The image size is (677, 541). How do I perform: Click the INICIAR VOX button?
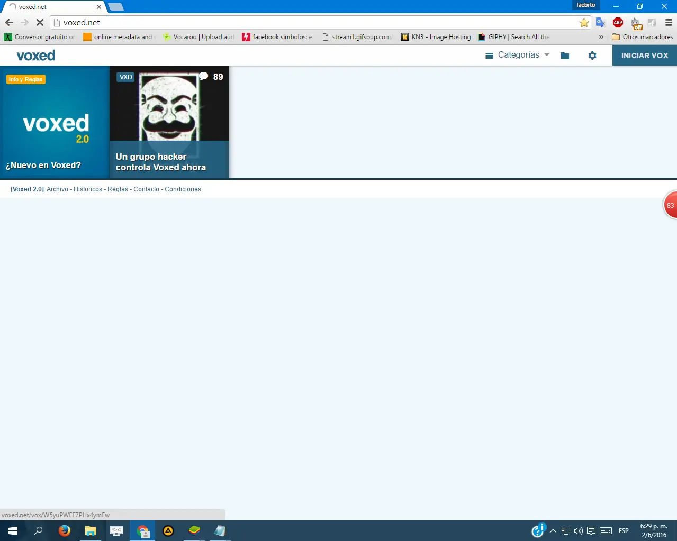[645, 56]
